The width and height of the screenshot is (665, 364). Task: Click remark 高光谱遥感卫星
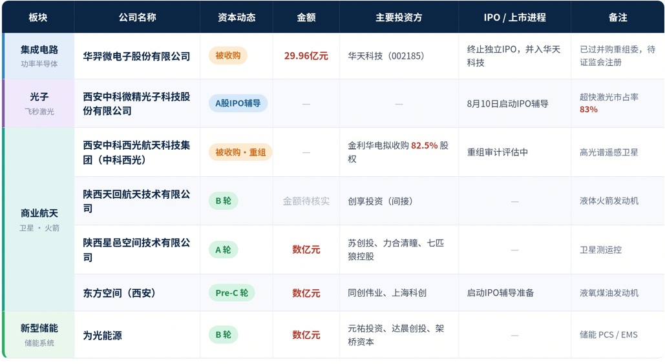[x=609, y=152]
